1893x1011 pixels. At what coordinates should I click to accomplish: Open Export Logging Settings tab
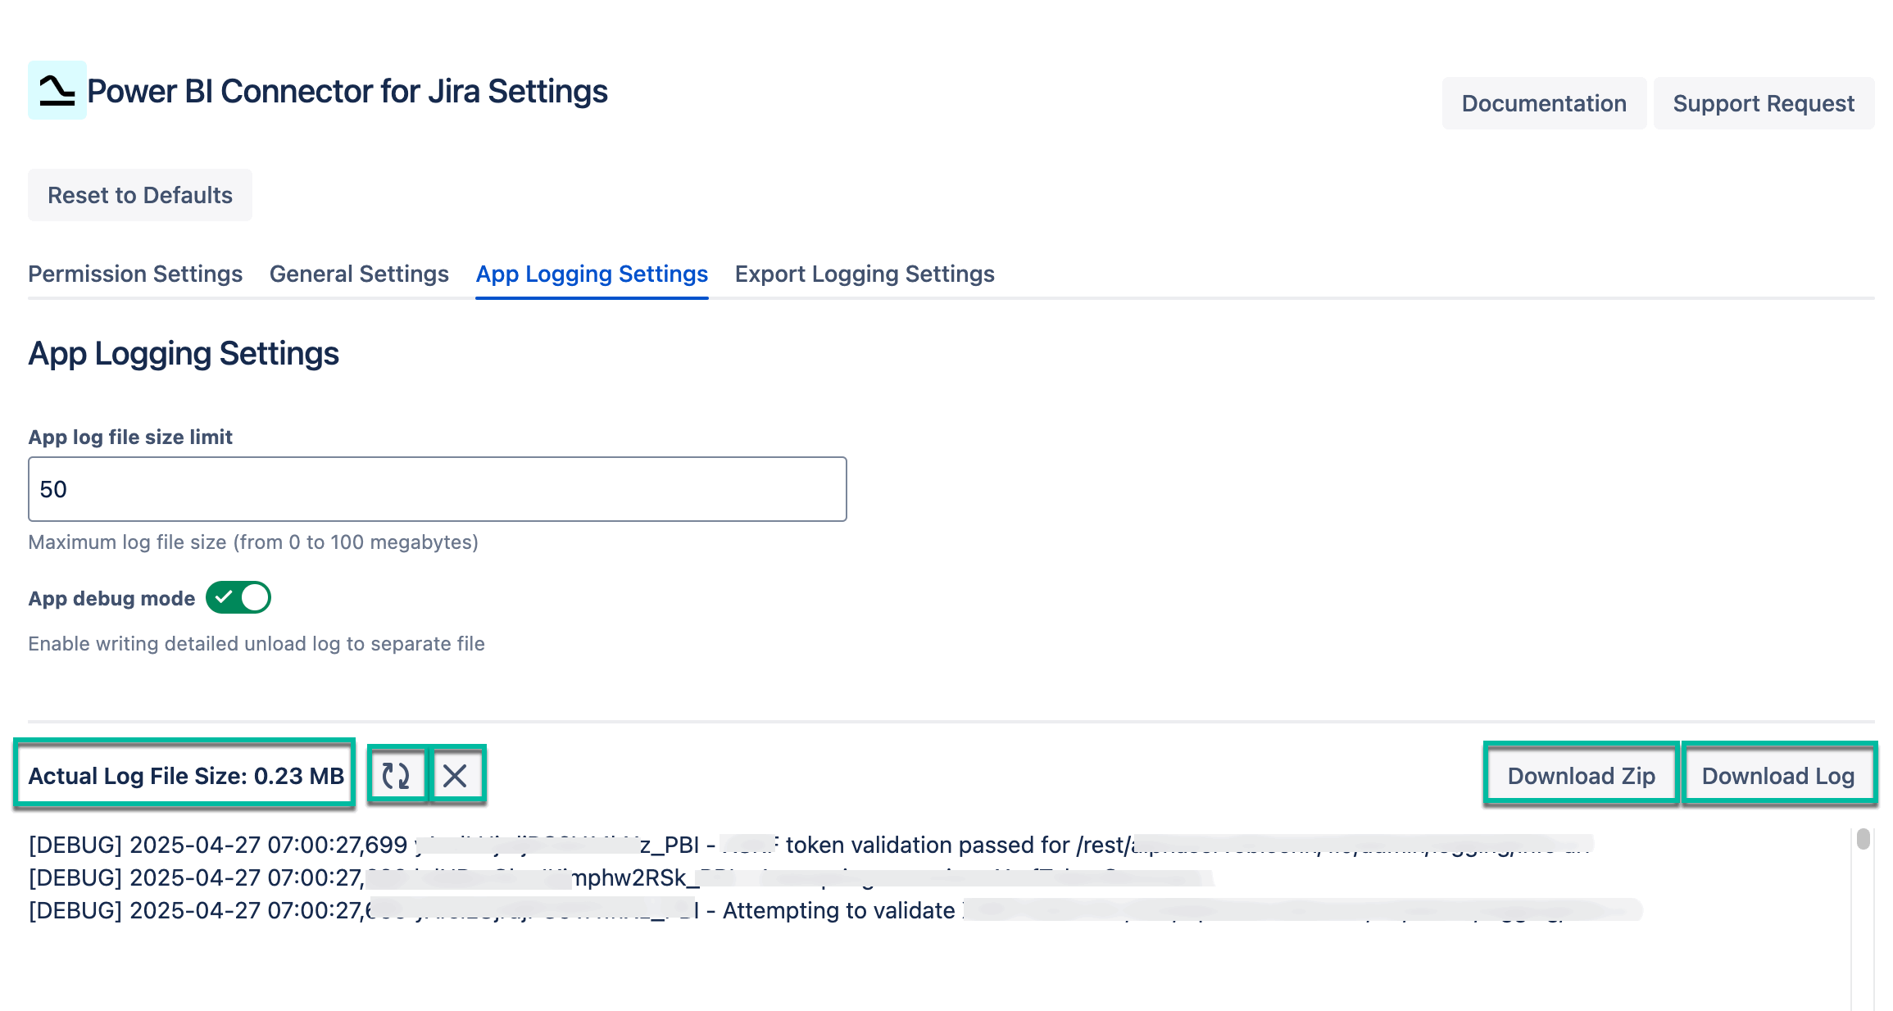(x=865, y=274)
